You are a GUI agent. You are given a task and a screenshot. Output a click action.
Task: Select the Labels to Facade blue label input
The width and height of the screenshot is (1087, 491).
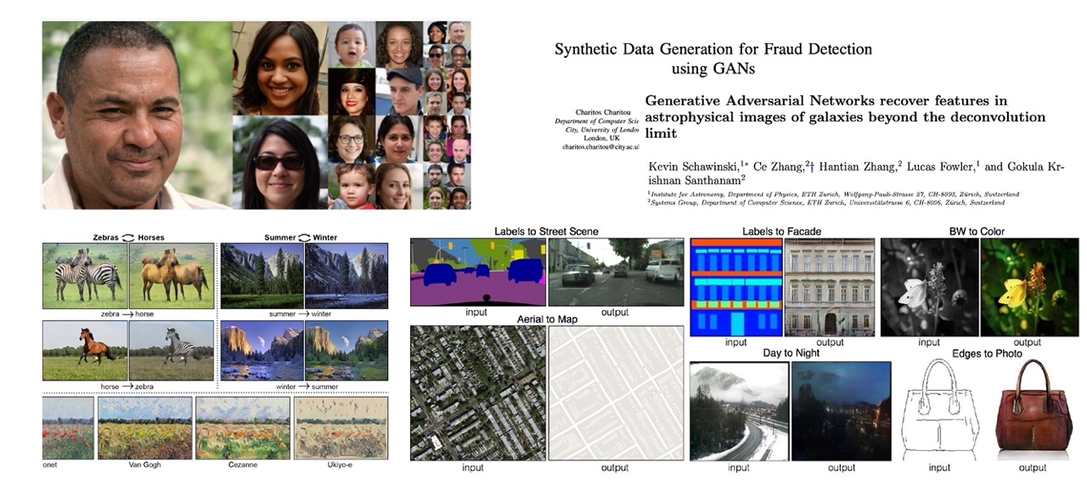tap(734, 287)
